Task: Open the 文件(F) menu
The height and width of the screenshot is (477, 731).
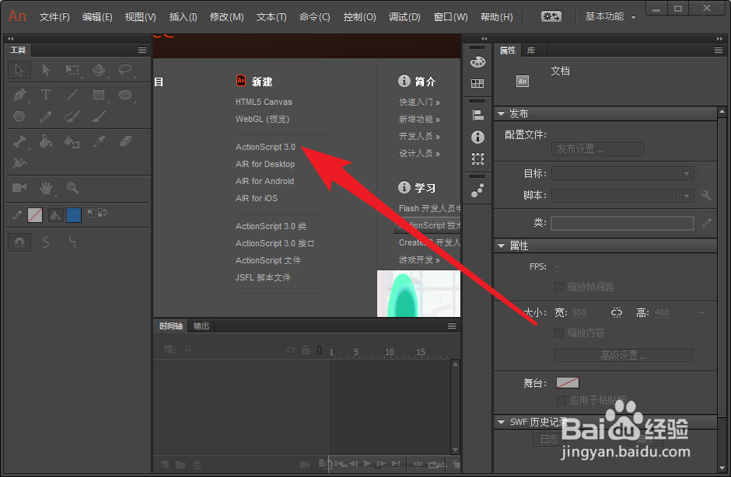Action: (x=54, y=17)
